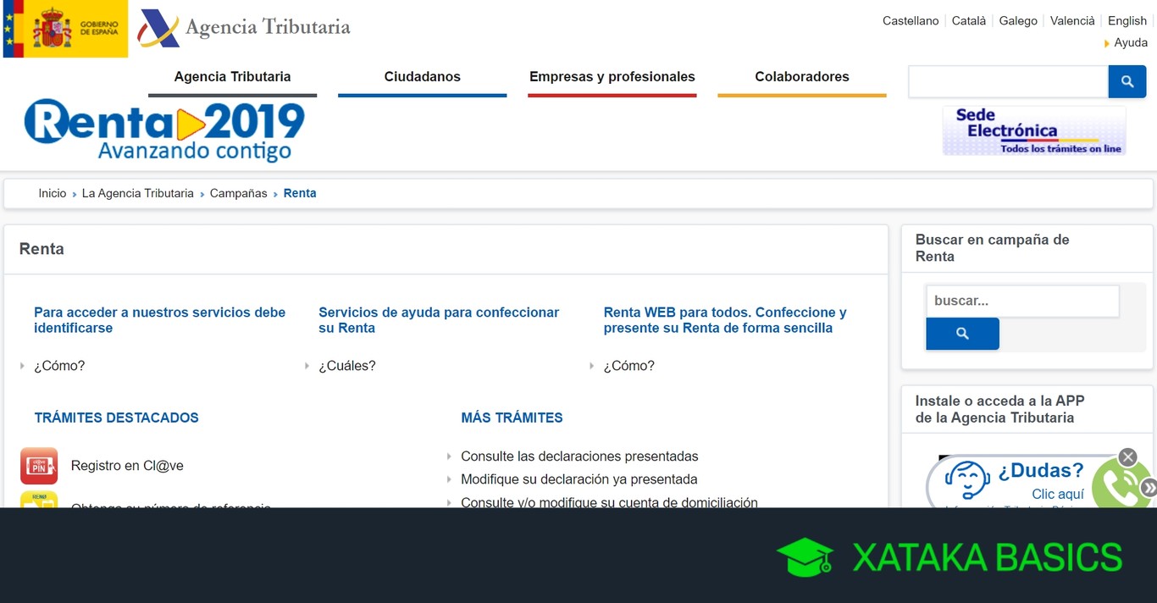Click the Renta 2019 banner logo

(164, 130)
